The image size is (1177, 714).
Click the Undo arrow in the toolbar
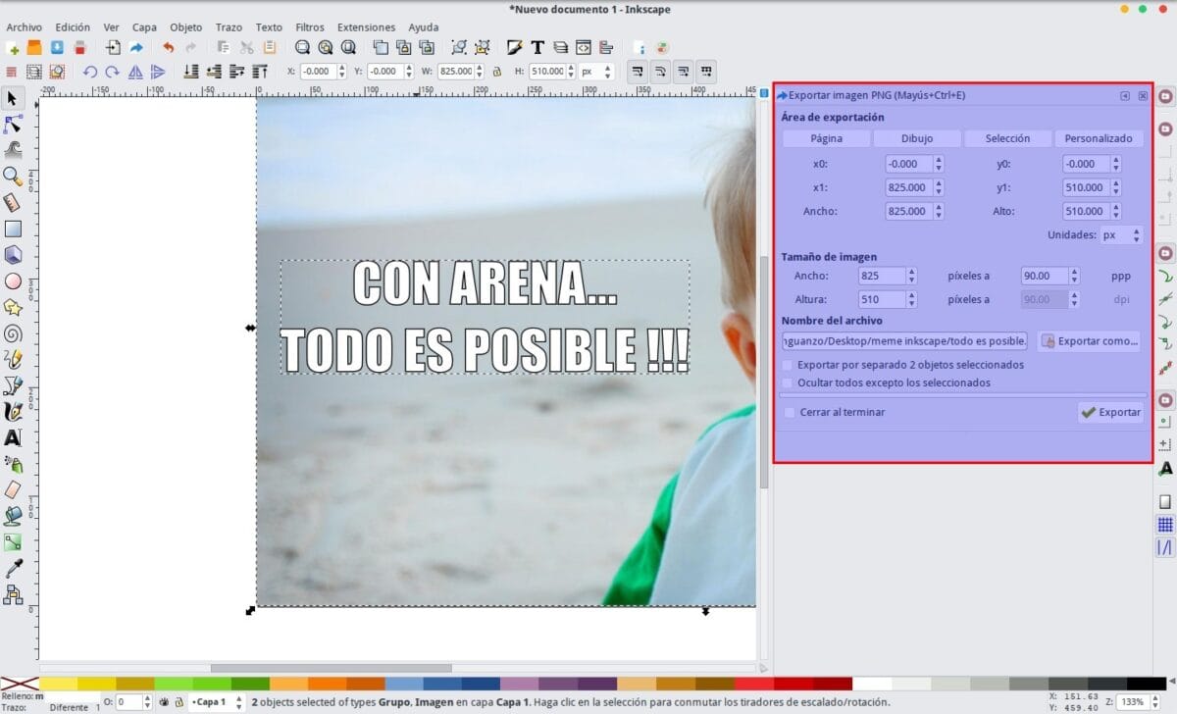(x=169, y=47)
